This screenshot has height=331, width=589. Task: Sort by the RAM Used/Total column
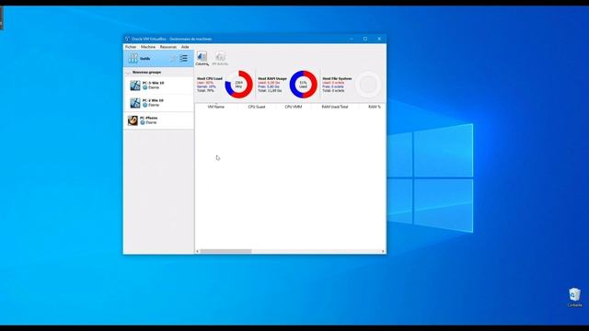point(335,107)
